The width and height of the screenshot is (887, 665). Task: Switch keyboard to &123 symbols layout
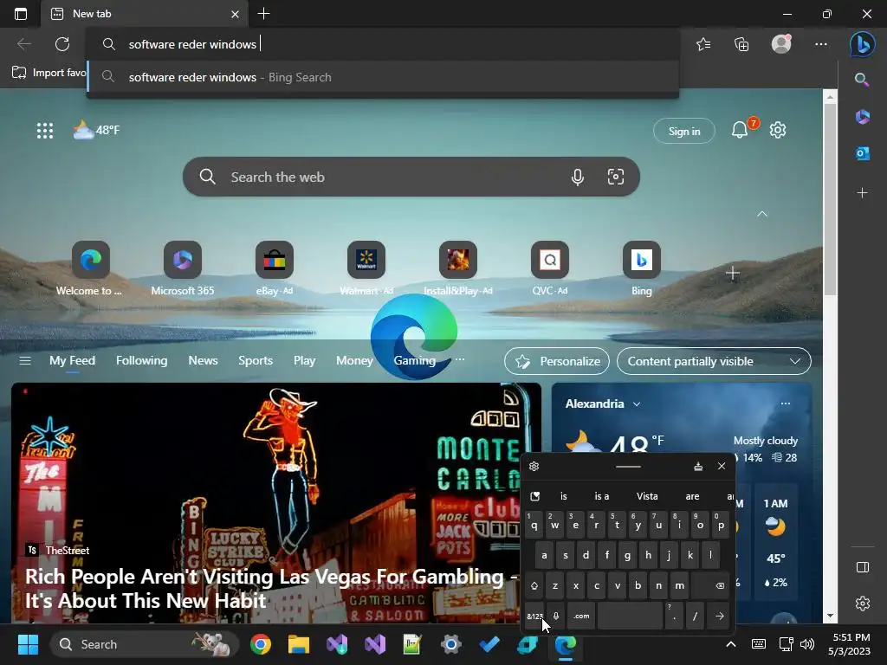pos(534,616)
